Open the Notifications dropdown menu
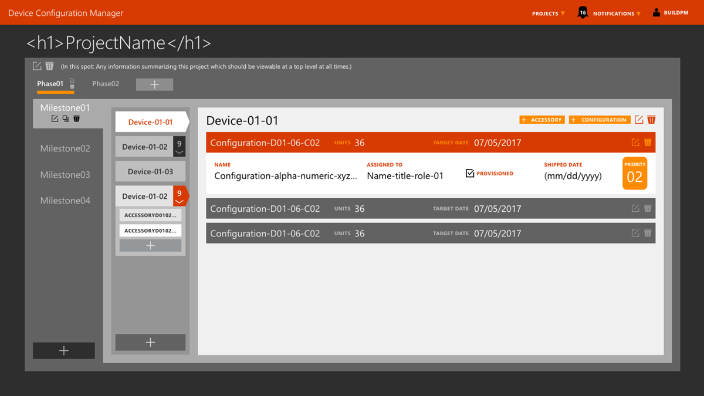 tap(617, 13)
